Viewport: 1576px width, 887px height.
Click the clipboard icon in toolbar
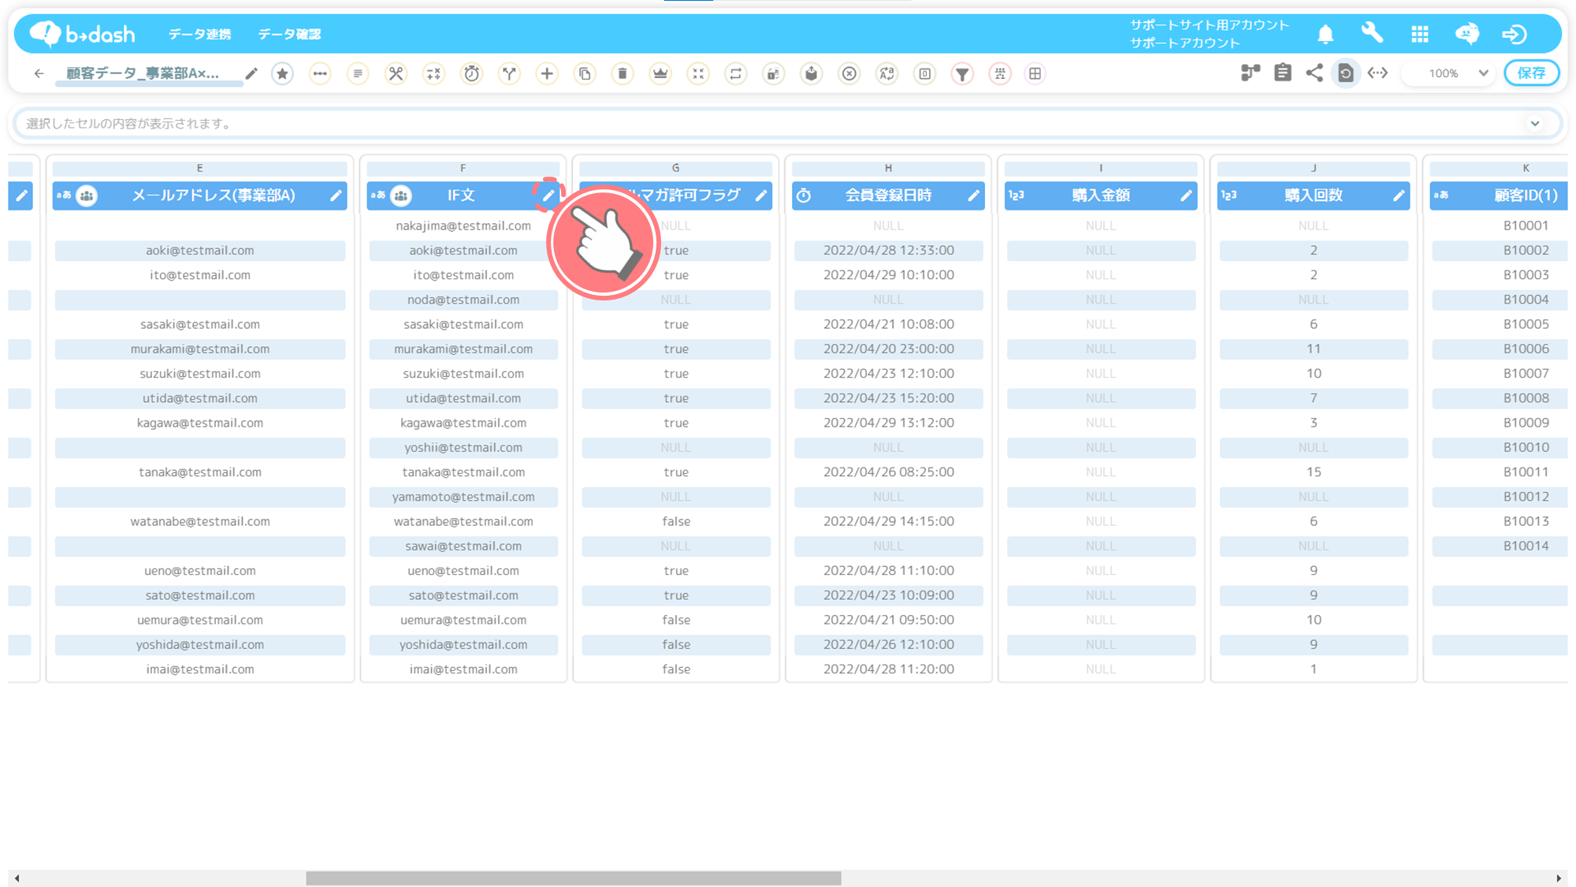click(1283, 73)
